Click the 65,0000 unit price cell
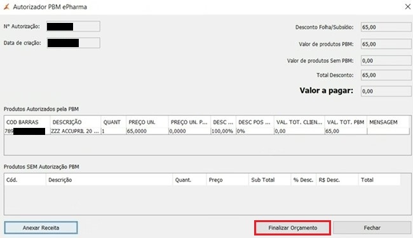Image resolution: width=413 pixels, height=238 pixels. click(147, 131)
